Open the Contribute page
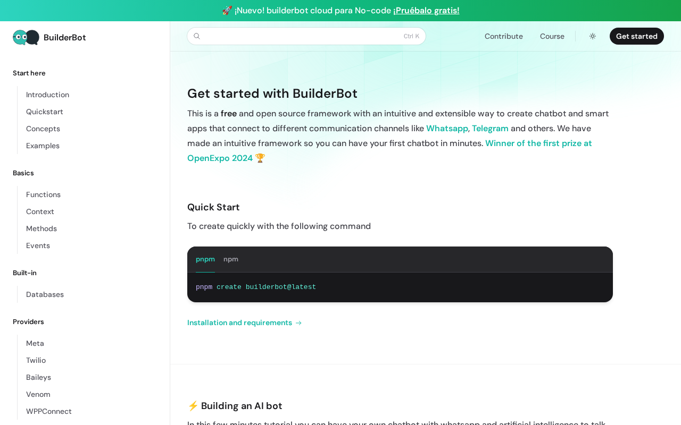This screenshot has width=681, height=425. click(x=503, y=36)
